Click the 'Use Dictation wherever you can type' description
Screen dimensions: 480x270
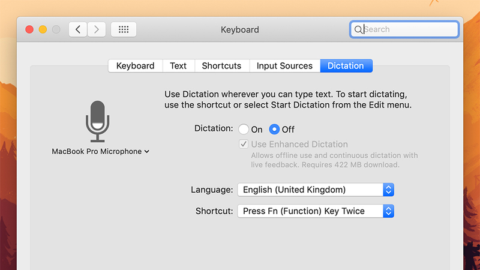click(x=288, y=100)
